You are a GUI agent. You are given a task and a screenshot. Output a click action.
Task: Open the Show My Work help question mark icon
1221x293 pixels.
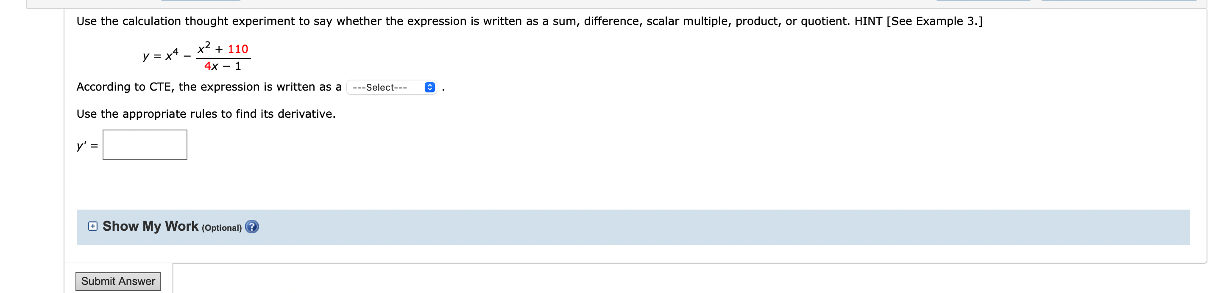click(x=252, y=227)
